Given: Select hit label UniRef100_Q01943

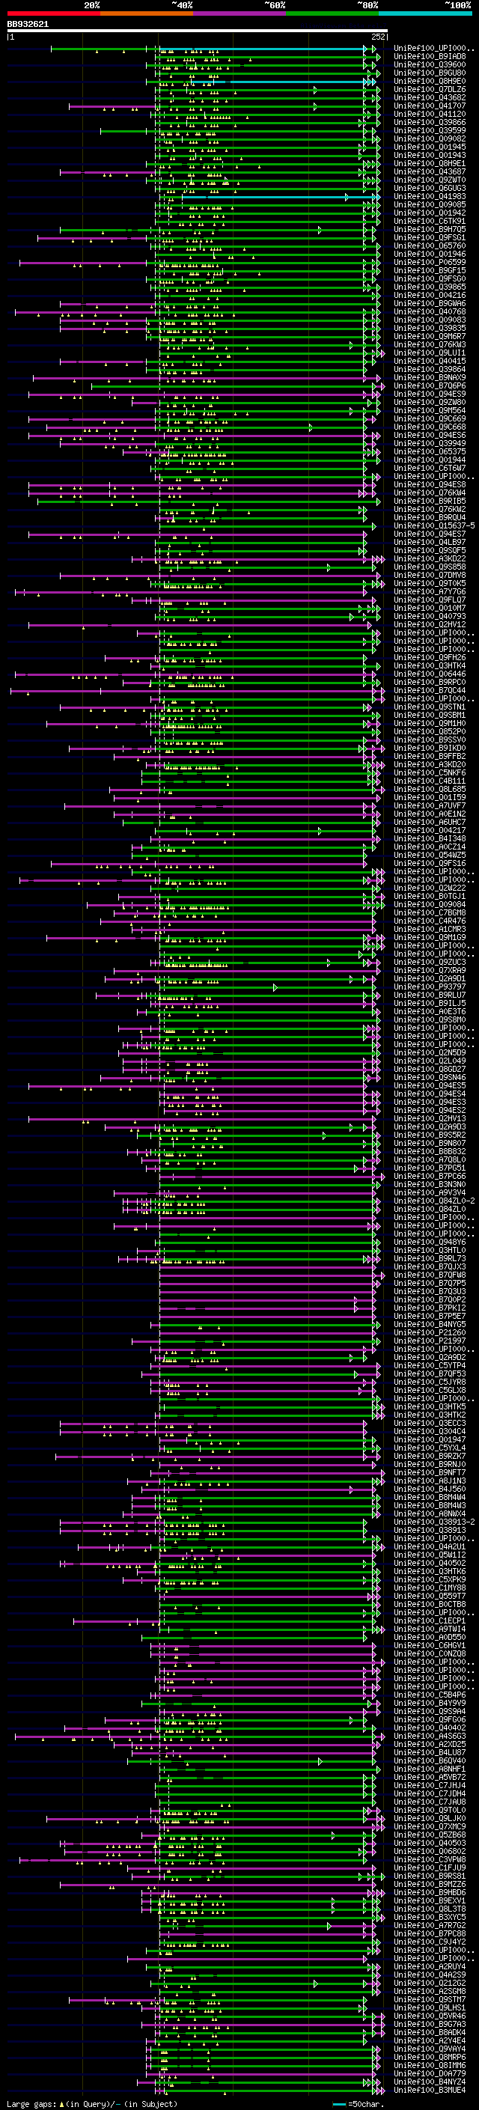Looking at the screenshot, I should 430,155.
